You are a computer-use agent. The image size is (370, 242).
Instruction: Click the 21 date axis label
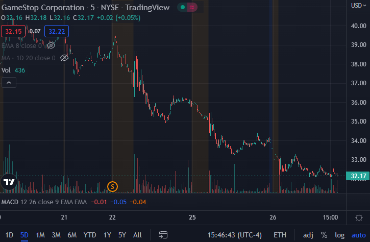pos(64,217)
